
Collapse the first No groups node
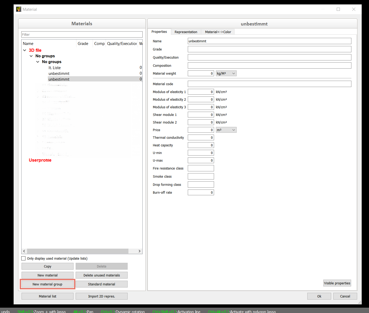tap(31, 56)
